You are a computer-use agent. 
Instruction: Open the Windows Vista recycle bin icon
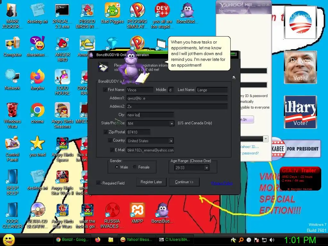(x=12, y=115)
